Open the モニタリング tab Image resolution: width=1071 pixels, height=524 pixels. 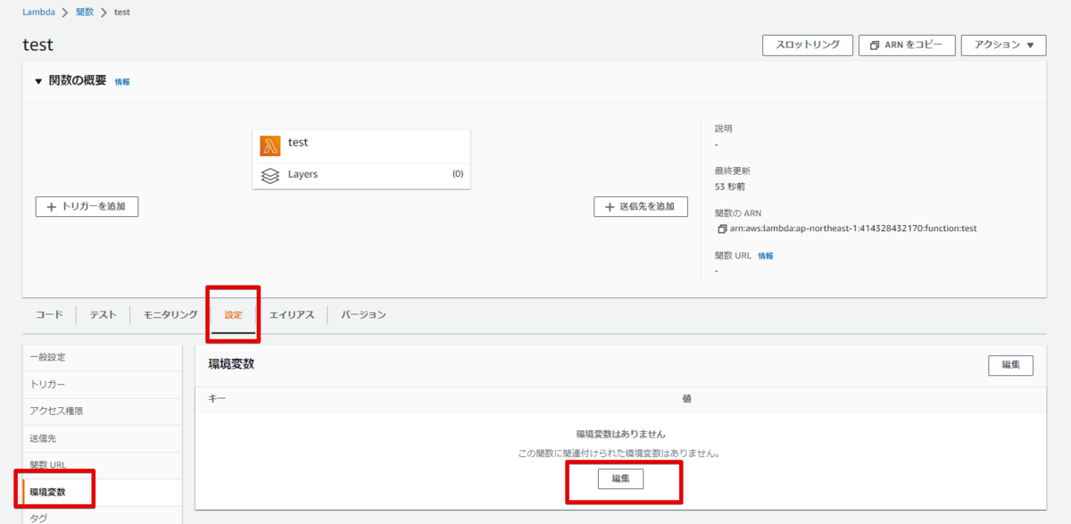169,314
